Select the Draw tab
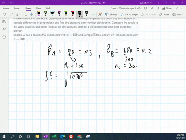The width and height of the screenshot is (186, 140). click(x=28, y=8)
